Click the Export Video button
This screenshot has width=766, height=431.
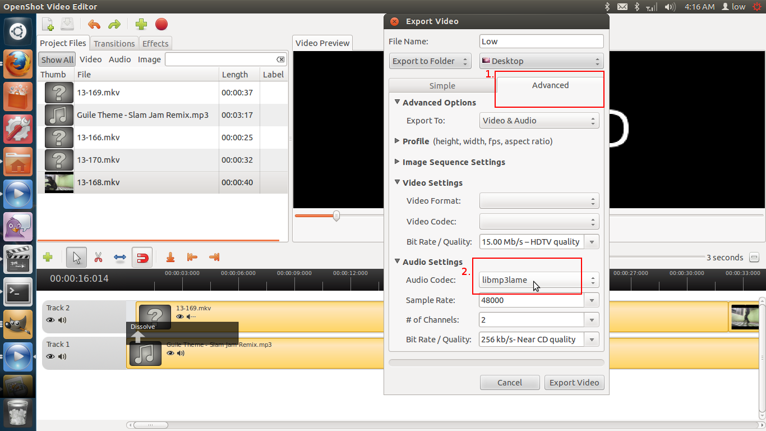(x=574, y=383)
